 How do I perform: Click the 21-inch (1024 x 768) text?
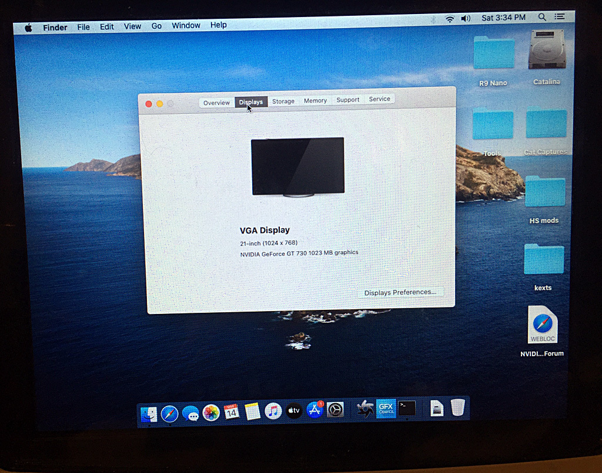click(x=269, y=243)
